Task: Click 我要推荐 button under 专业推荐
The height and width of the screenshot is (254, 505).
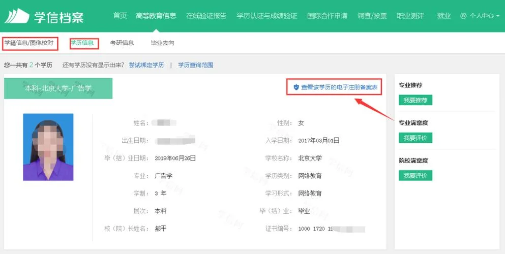Action: (x=415, y=100)
